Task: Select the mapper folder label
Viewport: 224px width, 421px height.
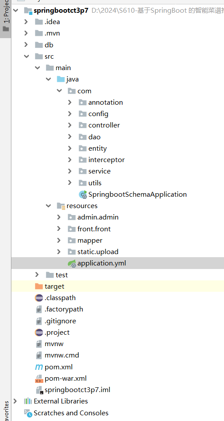Action: [90, 241]
